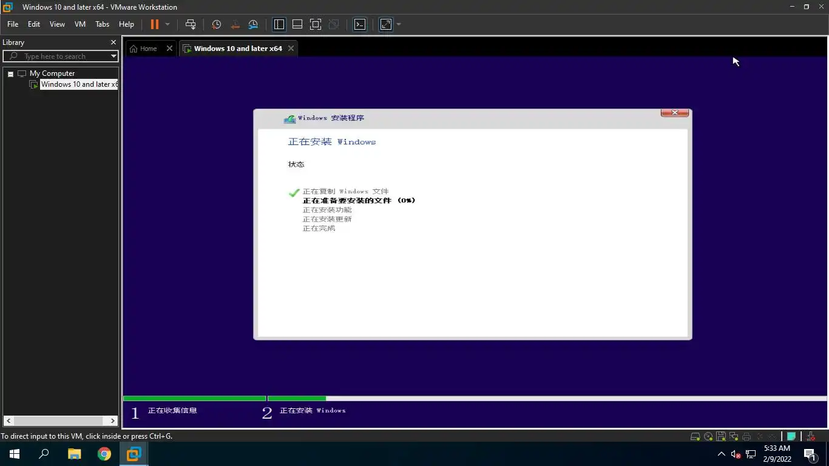Close the Library panel
Screen dimensions: 829x466
click(x=113, y=42)
